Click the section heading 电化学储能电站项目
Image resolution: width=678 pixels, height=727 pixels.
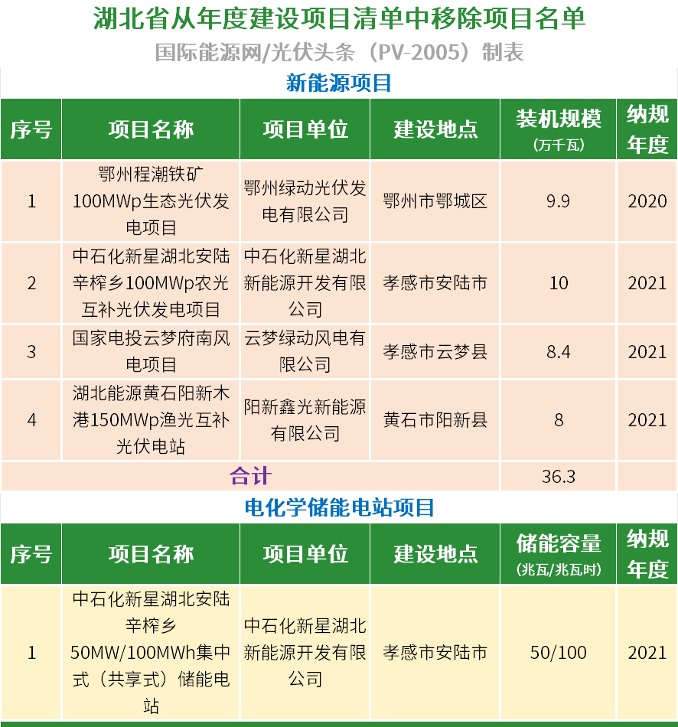click(339, 507)
